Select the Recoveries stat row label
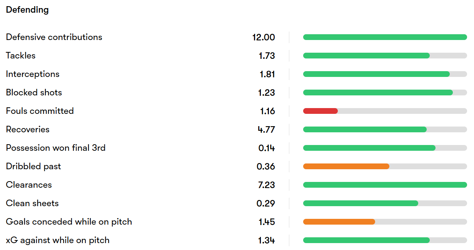This screenshot has width=474, height=250. (x=28, y=130)
